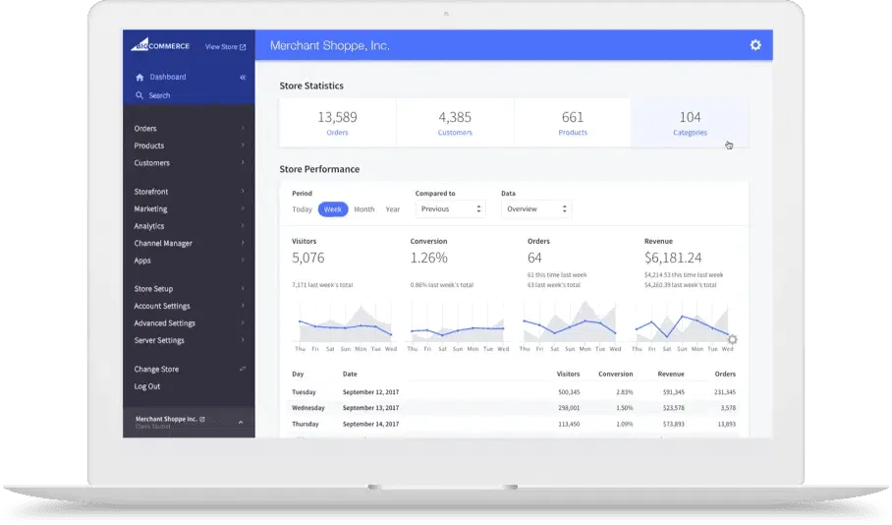Image resolution: width=892 pixels, height=525 pixels.
Task: Collapse sidebar with double-chevron icon
Action: pos(243,77)
